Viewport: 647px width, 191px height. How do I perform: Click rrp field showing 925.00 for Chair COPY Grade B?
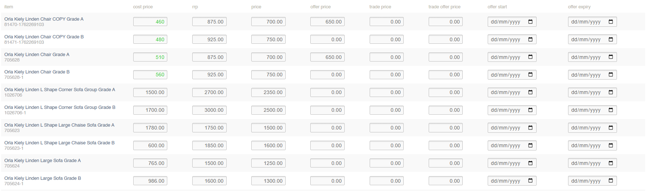coord(209,39)
